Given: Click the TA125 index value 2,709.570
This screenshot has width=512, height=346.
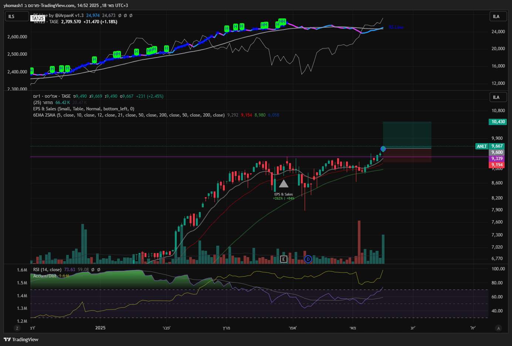Looking at the screenshot, I should click(71, 22).
